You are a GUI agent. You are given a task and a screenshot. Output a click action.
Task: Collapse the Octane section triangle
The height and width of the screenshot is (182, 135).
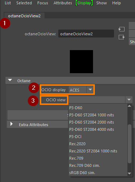point(10,80)
